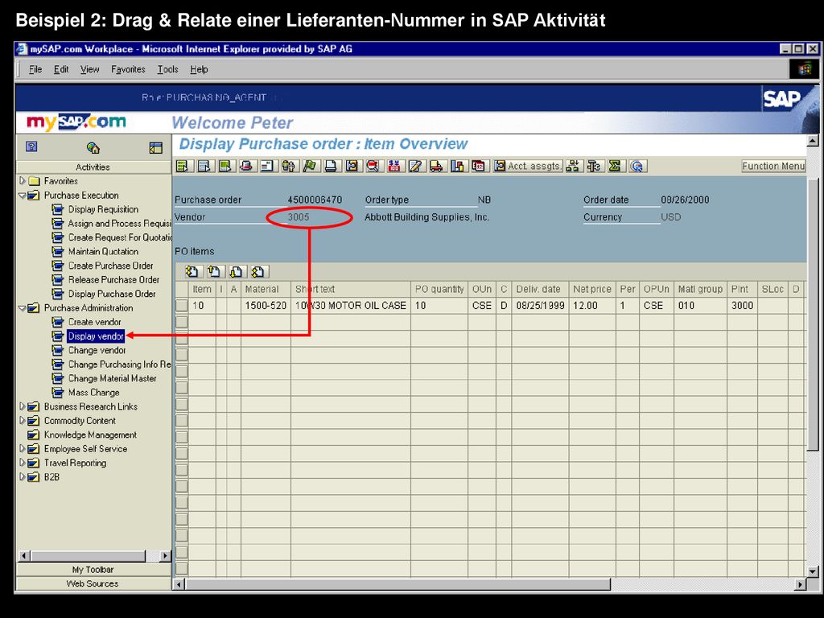The height and width of the screenshot is (618, 824).
Task: Click the red currency conditions toolbar icon
Action: 394,166
